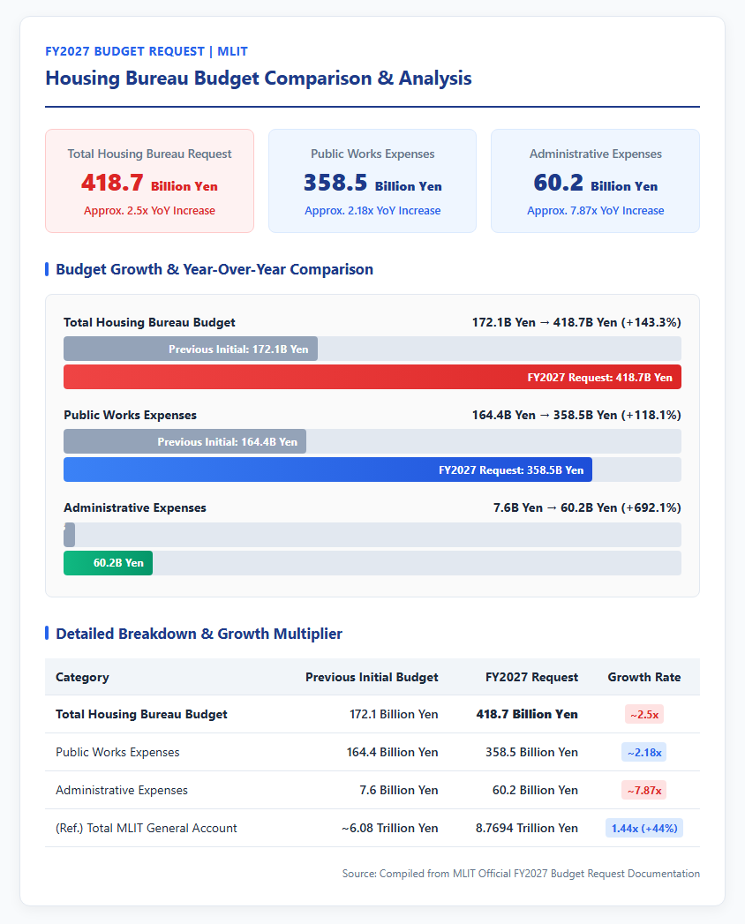Screen dimensions: 745x924
Task: Click the "~2.18x" growth badge
Action: [644, 752]
